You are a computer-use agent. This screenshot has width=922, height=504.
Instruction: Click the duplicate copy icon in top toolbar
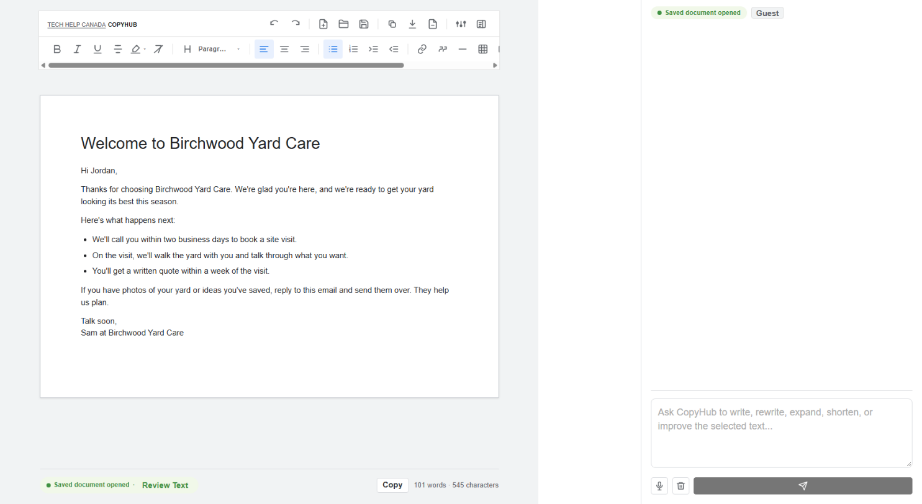pyautogui.click(x=392, y=24)
